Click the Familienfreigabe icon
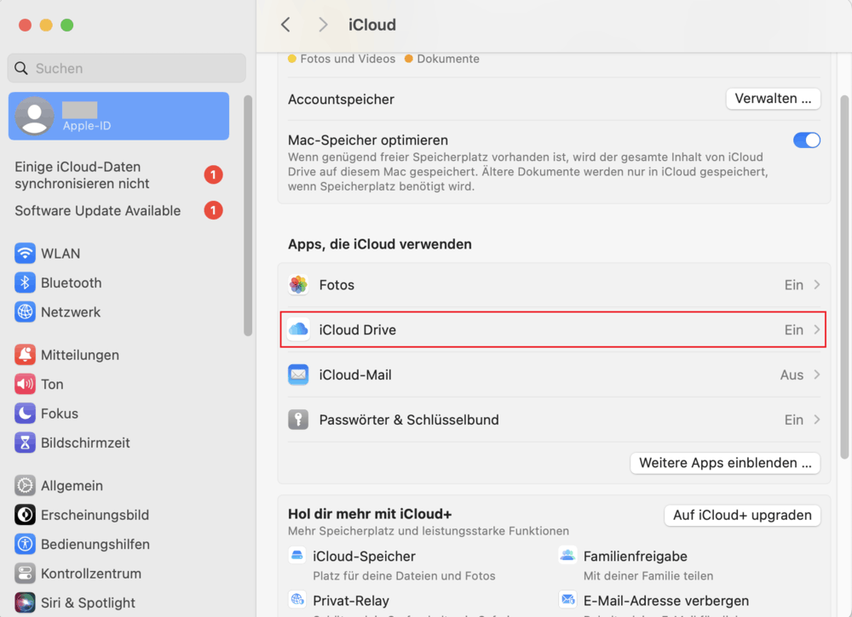852x617 pixels. click(567, 556)
